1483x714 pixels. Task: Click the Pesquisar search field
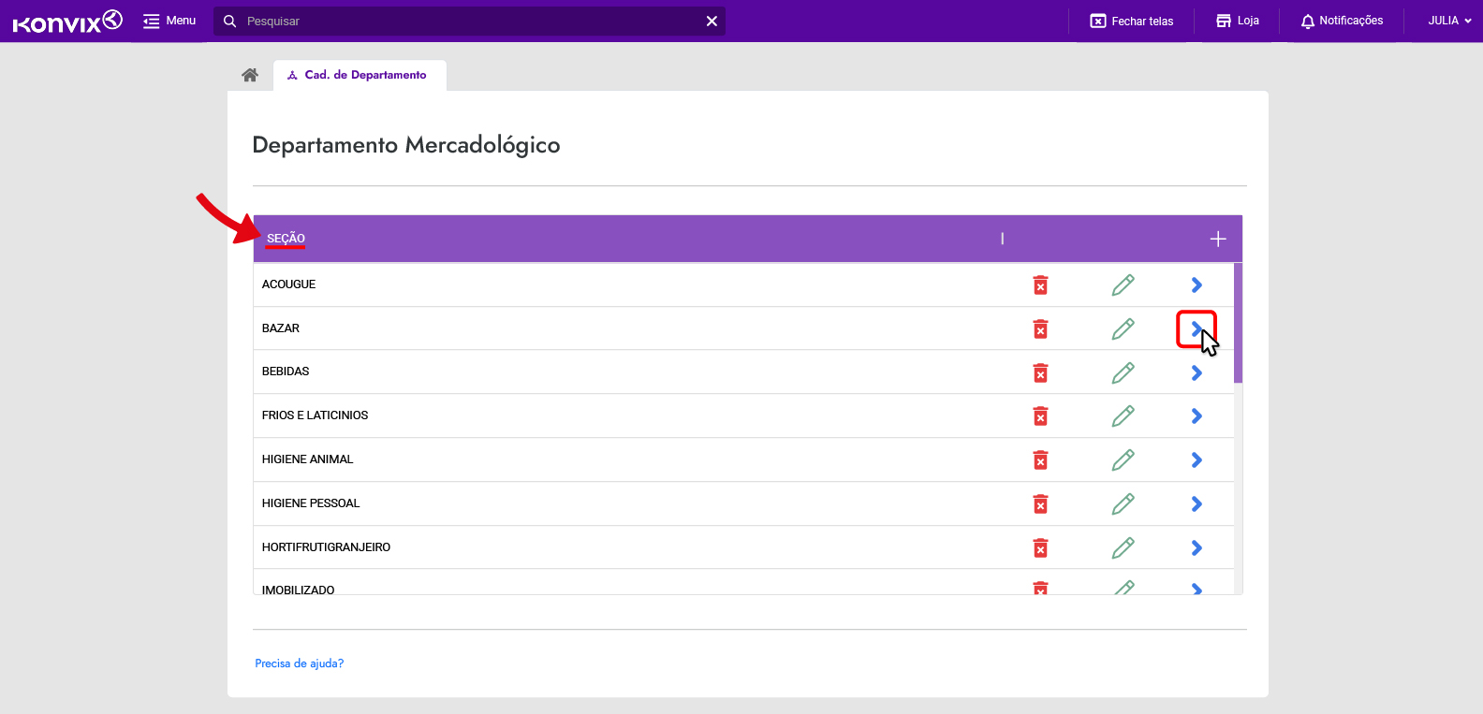click(x=468, y=21)
